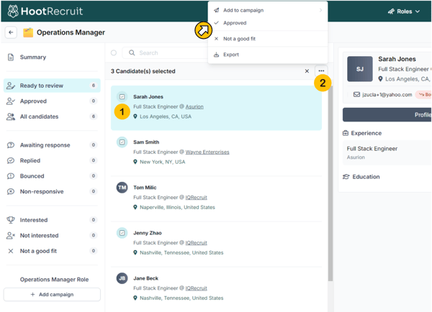Uncheck Sarah Jones candidate checkbox
Screen dimensions: 432x312
(x=122, y=96)
